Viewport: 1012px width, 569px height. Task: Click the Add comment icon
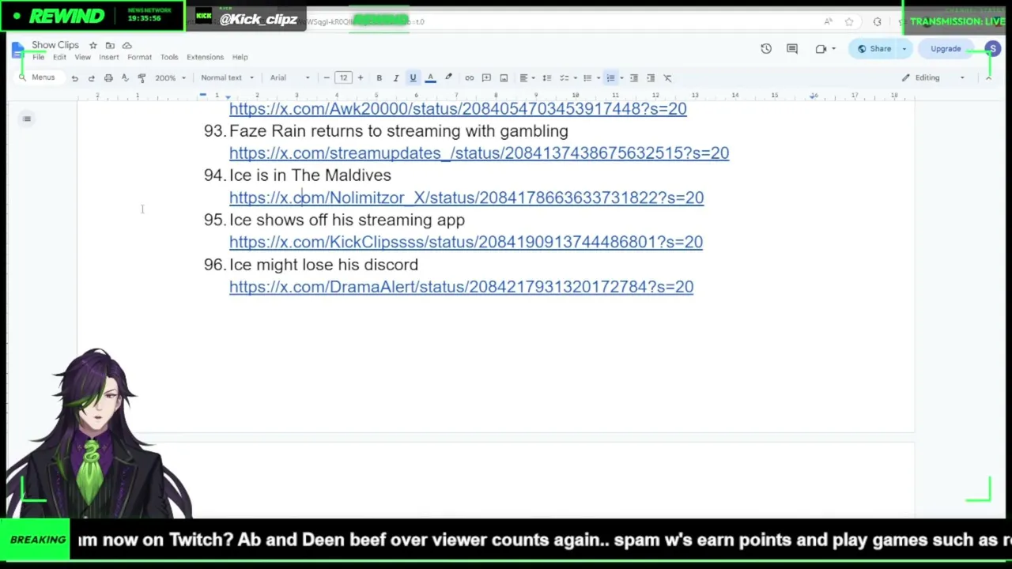(x=486, y=77)
